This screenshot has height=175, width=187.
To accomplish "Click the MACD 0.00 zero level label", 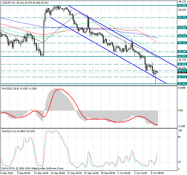I will (180, 111).
